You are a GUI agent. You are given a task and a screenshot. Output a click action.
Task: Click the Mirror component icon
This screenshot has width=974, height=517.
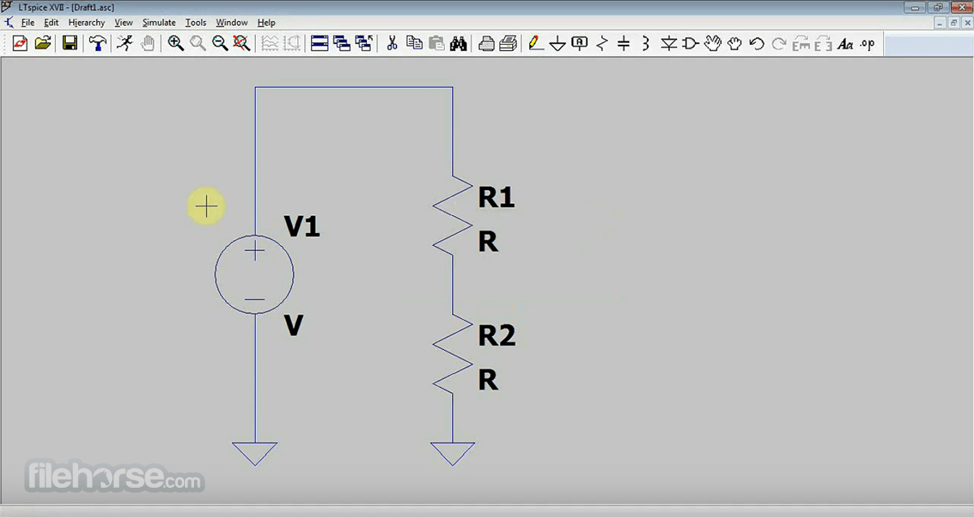coord(823,43)
